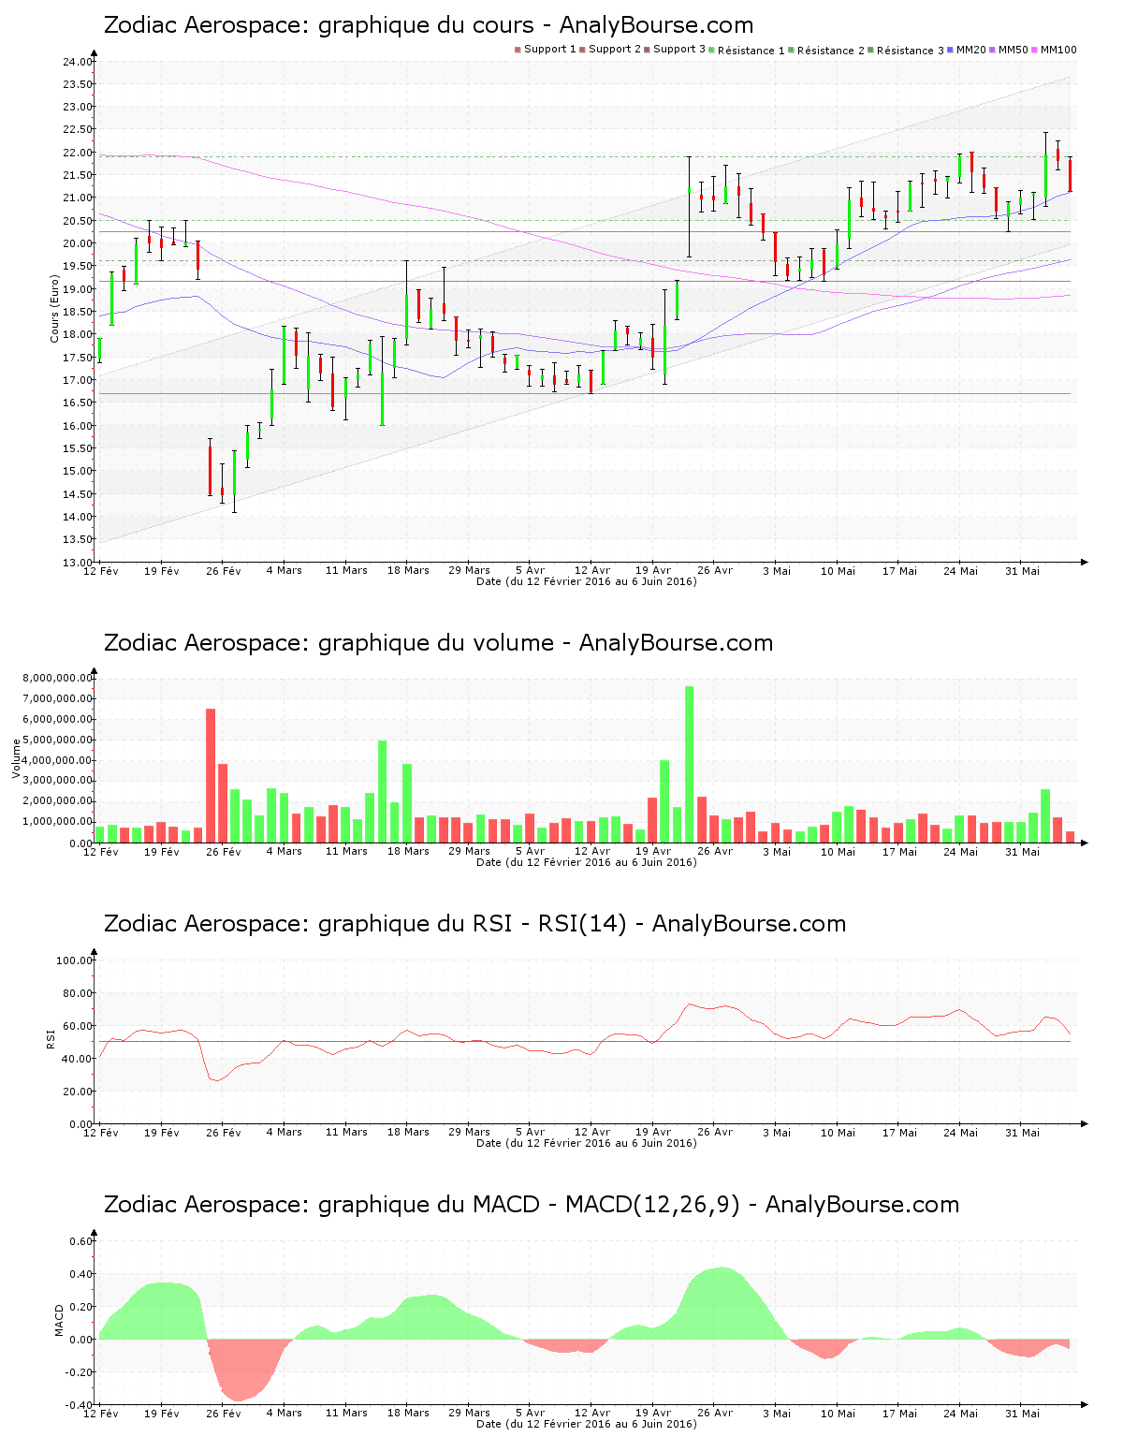The image size is (1123, 1451).
Task: Click '31 Mai' date under MACD chart
Action: pyautogui.click(x=1022, y=1414)
